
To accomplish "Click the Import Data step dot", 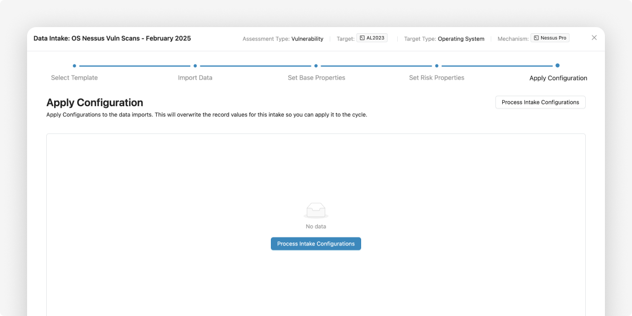I will pos(195,65).
